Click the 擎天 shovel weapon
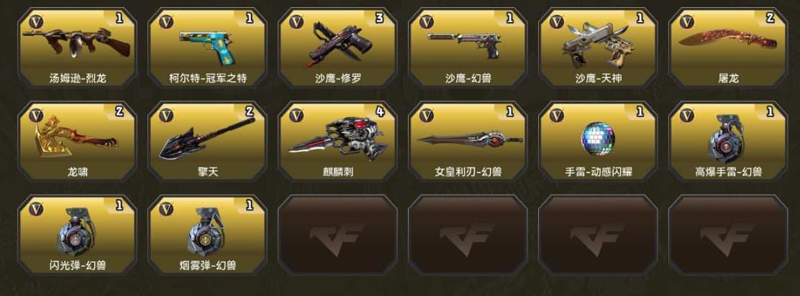 (x=207, y=141)
